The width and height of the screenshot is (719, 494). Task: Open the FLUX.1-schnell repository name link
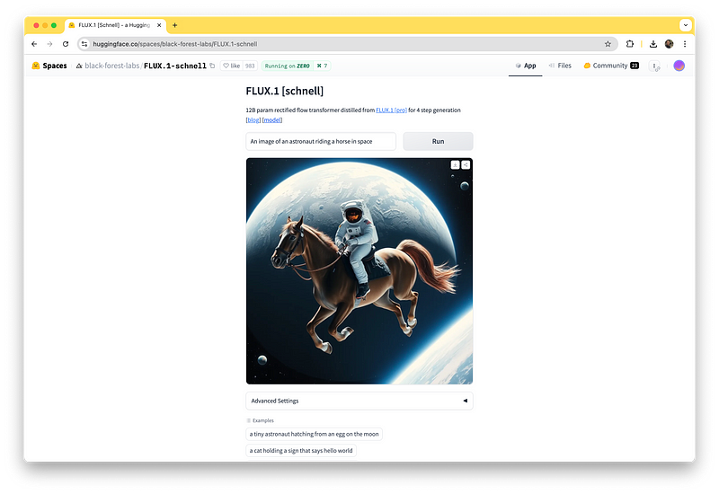(x=175, y=66)
